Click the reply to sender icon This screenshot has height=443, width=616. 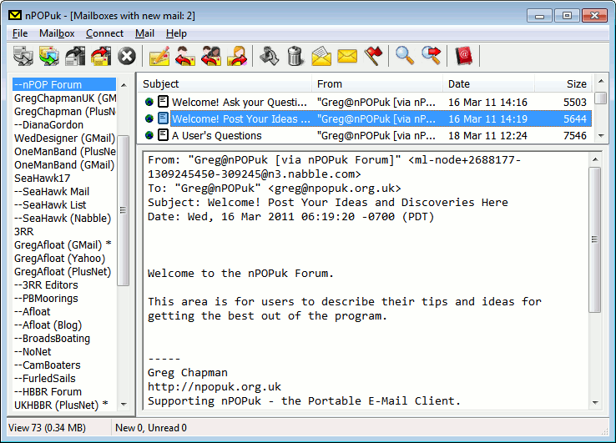point(185,56)
